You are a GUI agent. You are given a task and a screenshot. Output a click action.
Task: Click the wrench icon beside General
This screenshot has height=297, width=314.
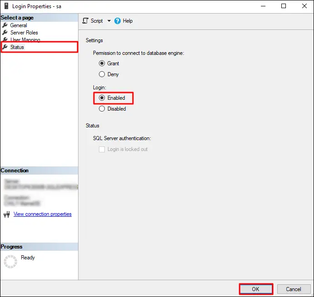5,25
